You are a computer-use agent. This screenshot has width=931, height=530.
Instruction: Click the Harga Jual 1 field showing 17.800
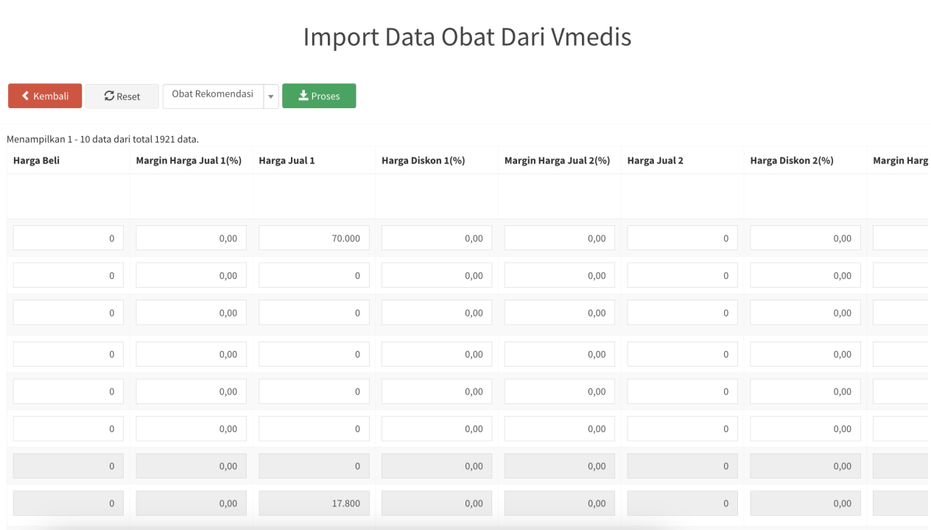click(314, 504)
